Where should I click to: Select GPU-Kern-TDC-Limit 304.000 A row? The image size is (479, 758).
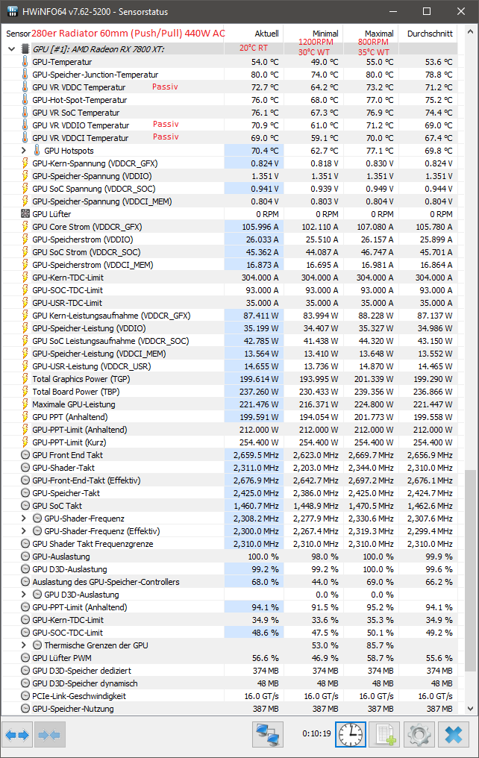click(x=230, y=278)
